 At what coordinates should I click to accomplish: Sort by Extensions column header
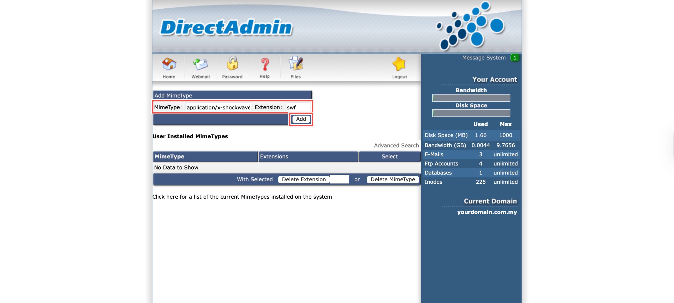308,156
